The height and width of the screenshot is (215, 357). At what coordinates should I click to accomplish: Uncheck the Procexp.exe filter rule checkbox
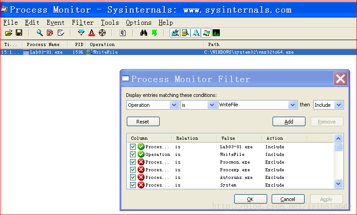[x=133, y=169]
